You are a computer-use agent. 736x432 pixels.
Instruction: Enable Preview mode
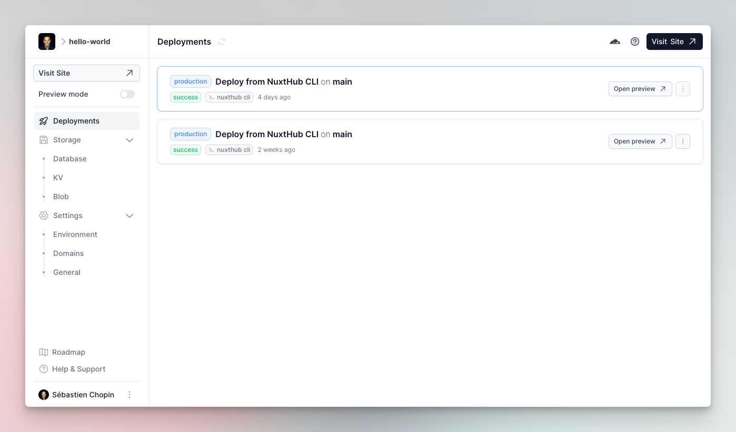(127, 94)
